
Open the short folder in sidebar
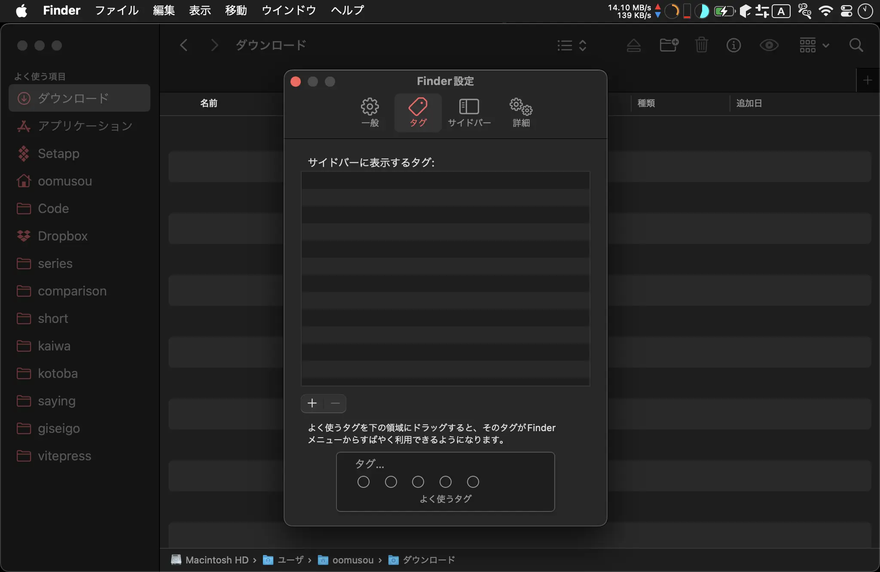click(79, 318)
